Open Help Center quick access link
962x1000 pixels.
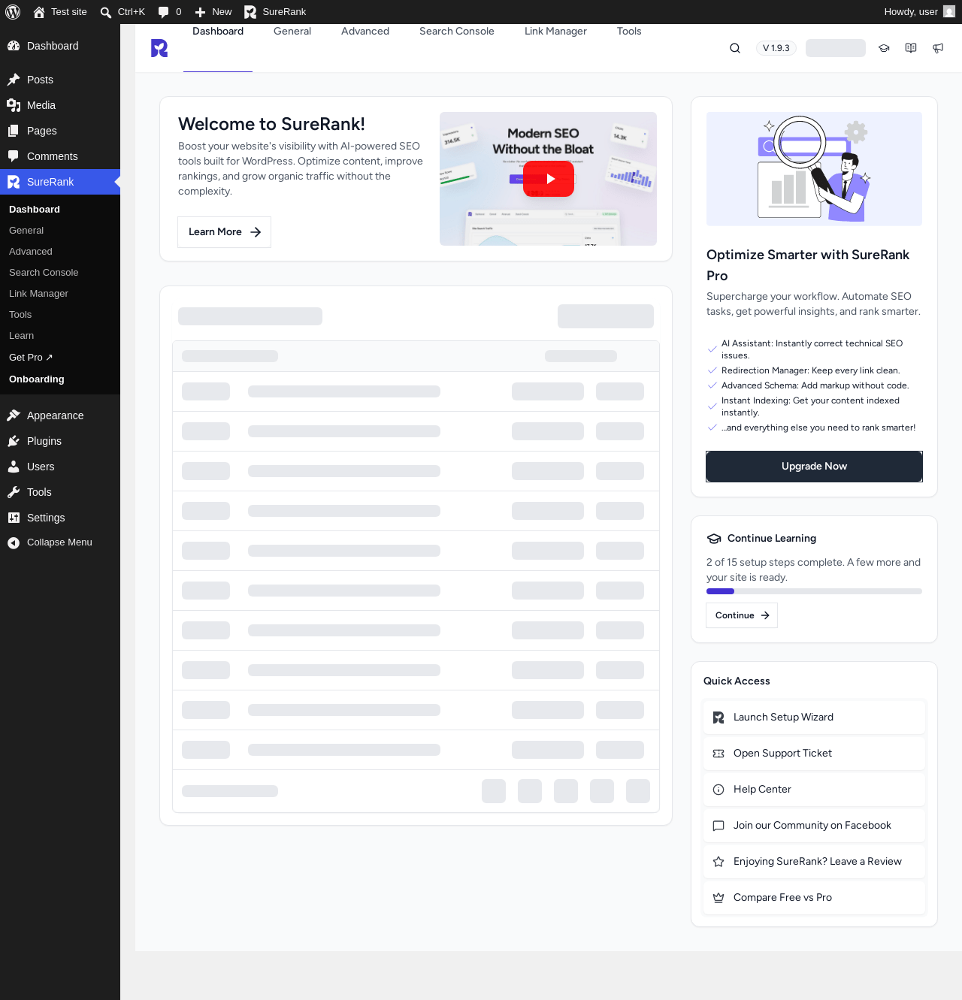pos(814,790)
